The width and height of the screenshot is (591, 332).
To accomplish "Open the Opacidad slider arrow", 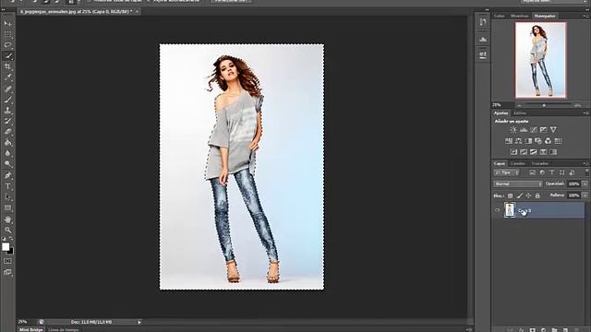I will 585,184.
